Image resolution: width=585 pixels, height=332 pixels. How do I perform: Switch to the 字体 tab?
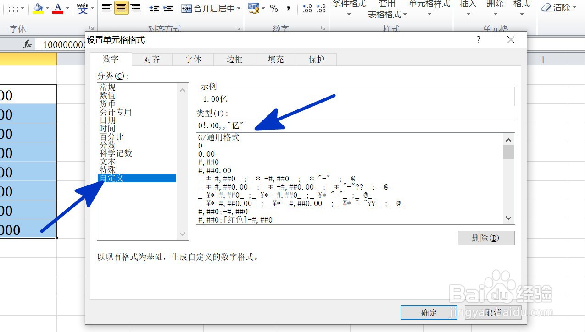click(x=193, y=60)
